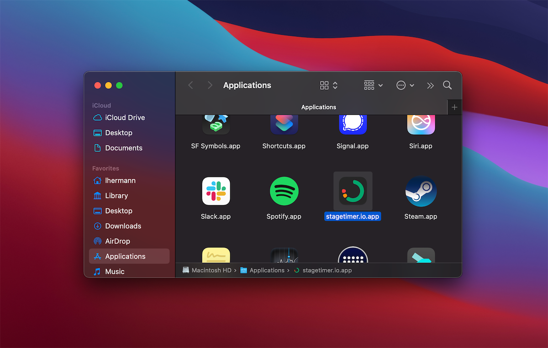The image size is (548, 348).
Task: Open a new tab with the plus button
Action: coord(454,107)
